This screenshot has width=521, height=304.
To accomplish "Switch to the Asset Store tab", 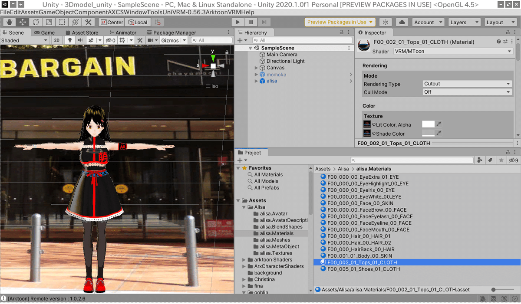I will [82, 33].
